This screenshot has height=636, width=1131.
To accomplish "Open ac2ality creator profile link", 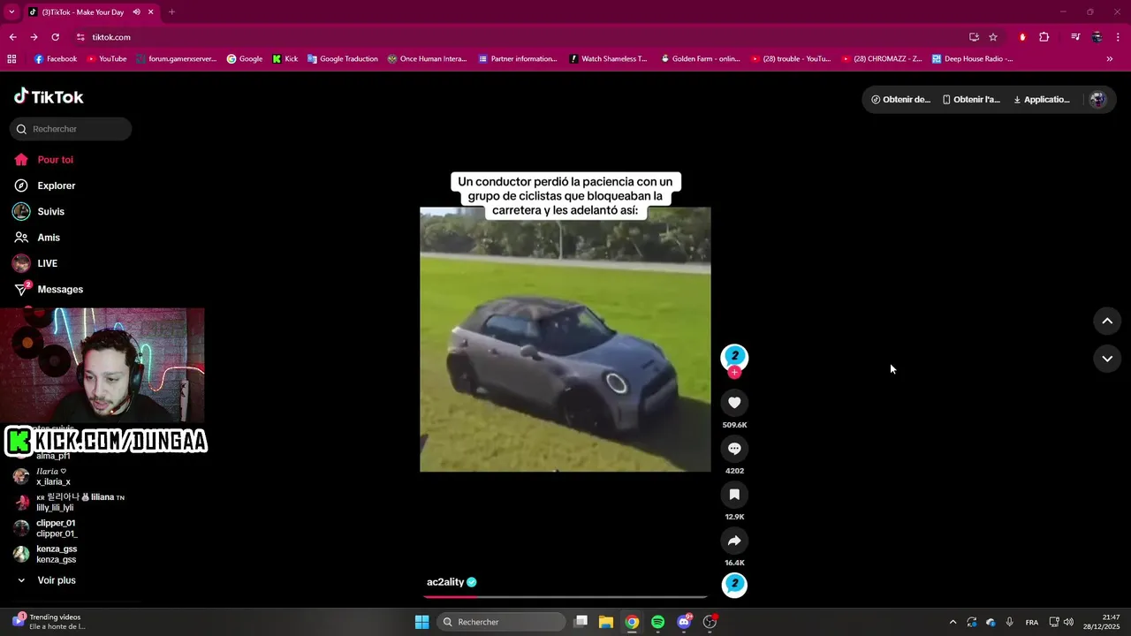I will point(445,582).
